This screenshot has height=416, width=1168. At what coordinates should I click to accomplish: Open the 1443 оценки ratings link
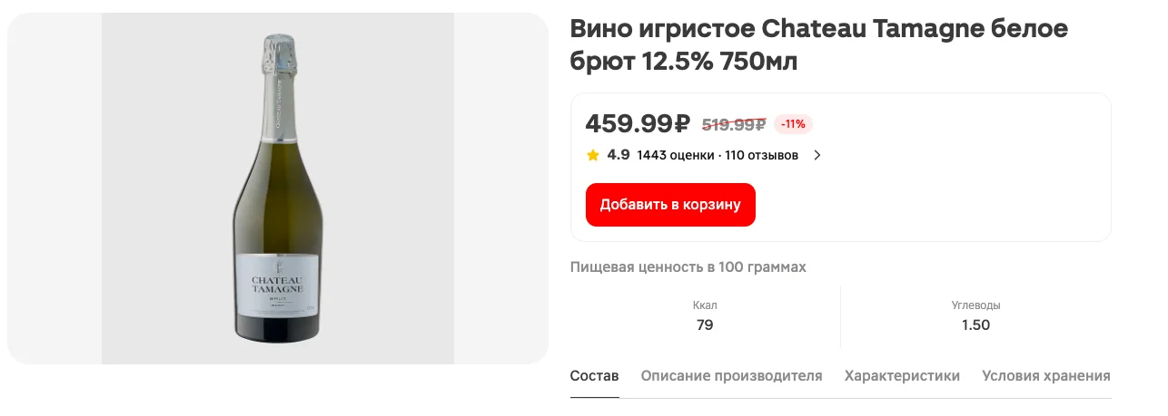tap(676, 155)
